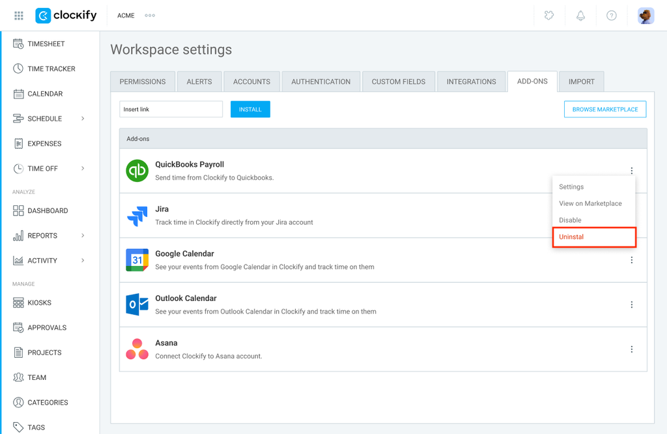Expand the Time Off submenu chevron
The width and height of the screenshot is (667, 434).
[83, 169]
